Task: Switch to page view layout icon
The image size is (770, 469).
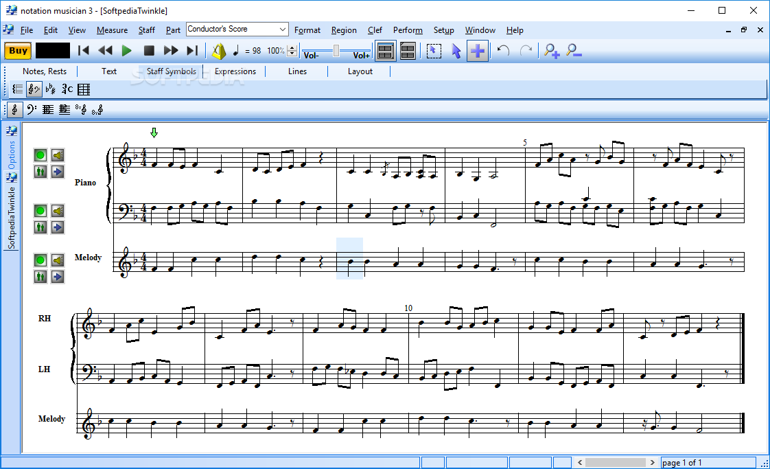Action: pos(408,51)
